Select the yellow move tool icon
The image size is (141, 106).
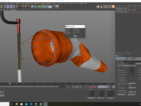click(1, 6)
